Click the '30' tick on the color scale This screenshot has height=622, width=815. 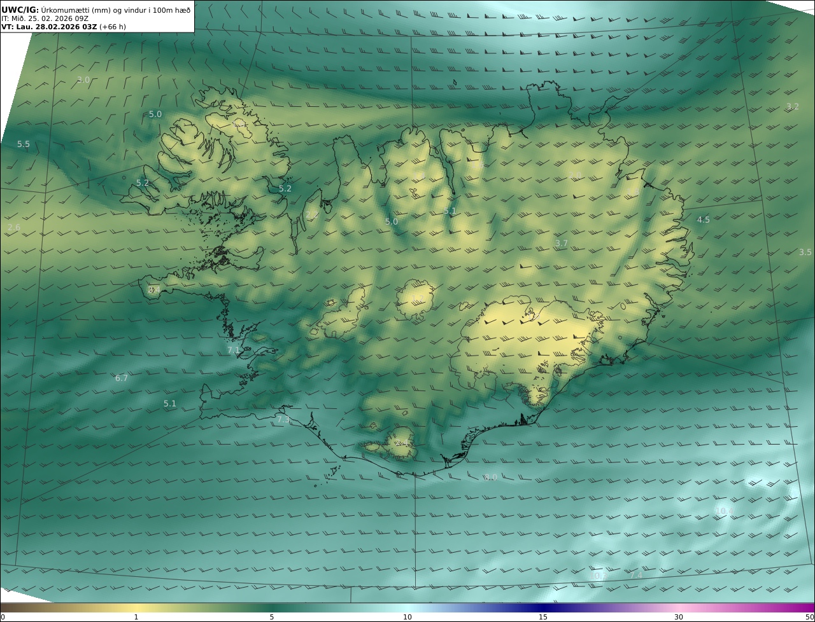[679, 617]
